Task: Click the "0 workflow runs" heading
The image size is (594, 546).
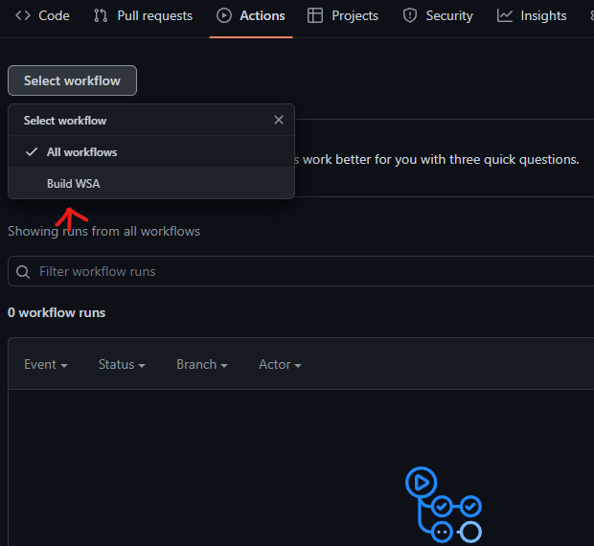Action: (x=57, y=313)
